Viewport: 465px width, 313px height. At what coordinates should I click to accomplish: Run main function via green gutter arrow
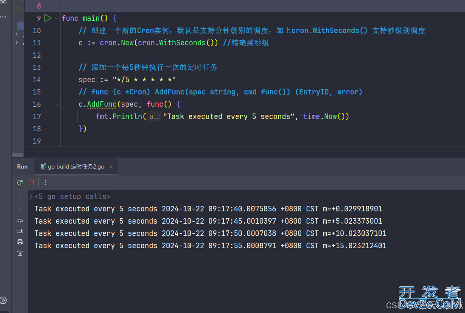[48, 18]
